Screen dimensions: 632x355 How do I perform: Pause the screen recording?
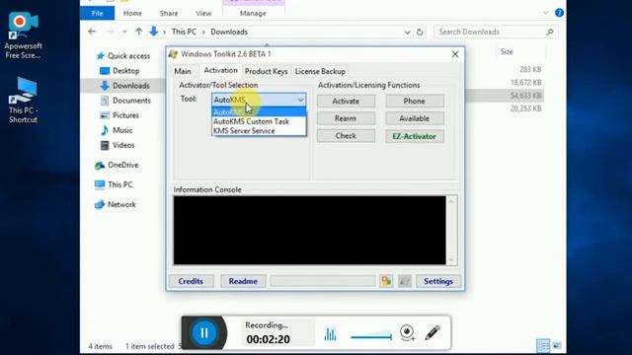[x=204, y=333]
